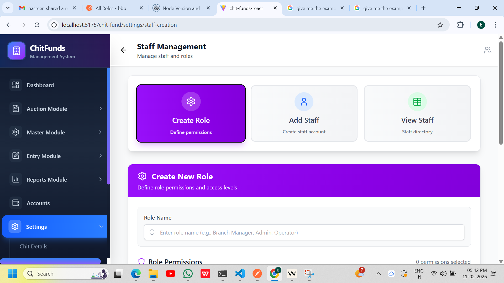Click the Accounts wallet icon
The height and width of the screenshot is (283, 504).
pyautogui.click(x=16, y=203)
